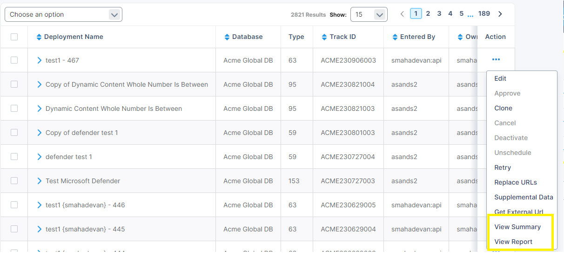The width and height of the screenshot is (564, 256).
Task: Sort by Track ID column icon
Action: coord(324,37)
